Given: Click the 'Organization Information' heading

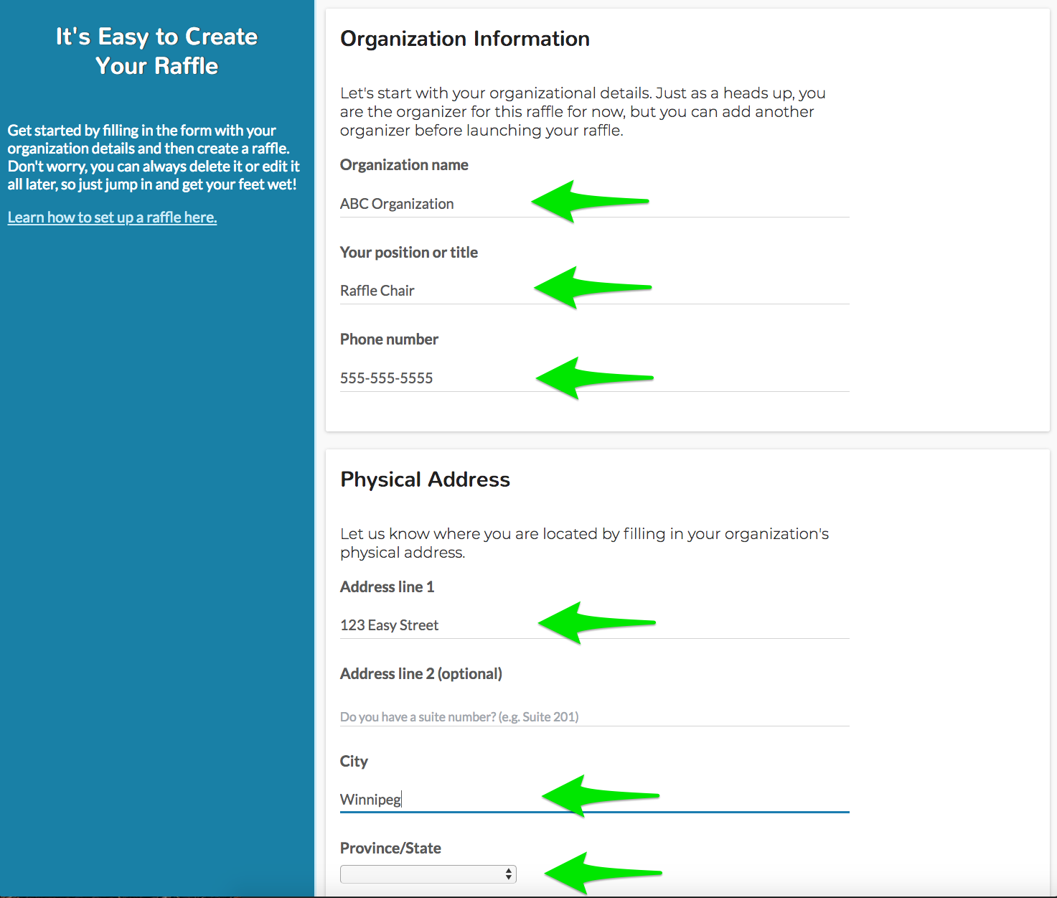Looking at the screenshot, I should click(x=464, y=39).
